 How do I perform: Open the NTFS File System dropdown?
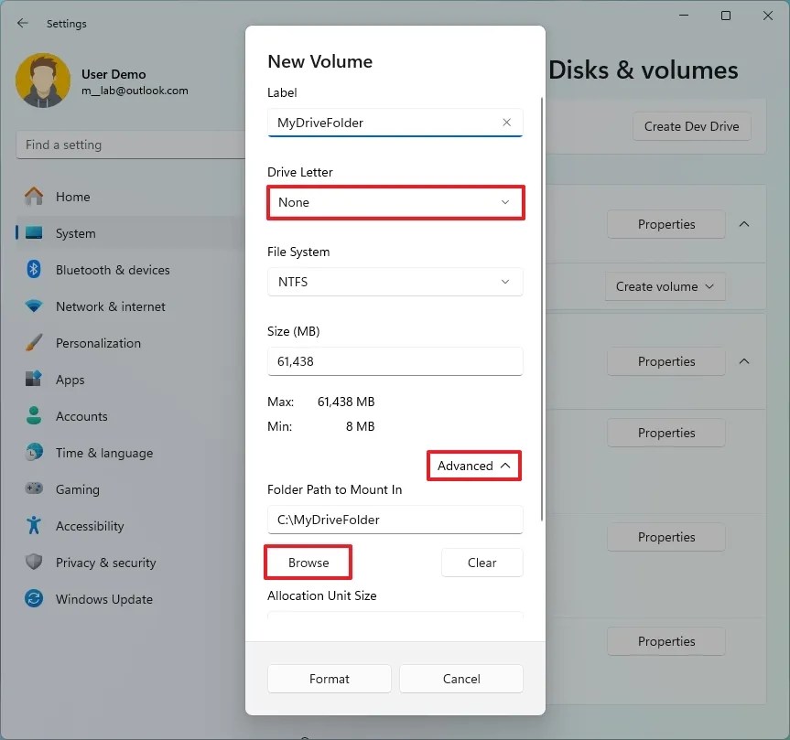pyautogui.click(x=395, y=282)
